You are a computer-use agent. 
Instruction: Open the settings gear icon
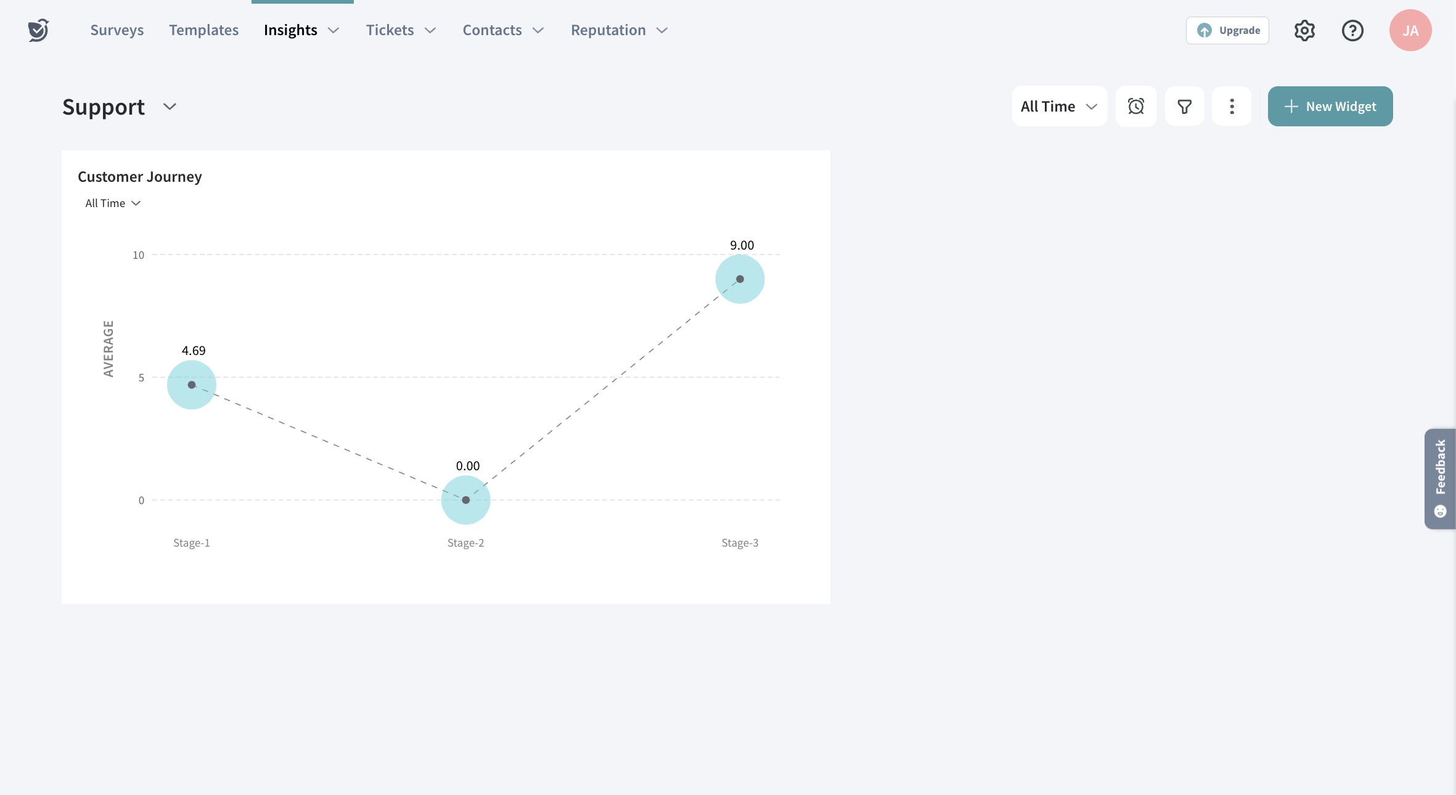1304,30
